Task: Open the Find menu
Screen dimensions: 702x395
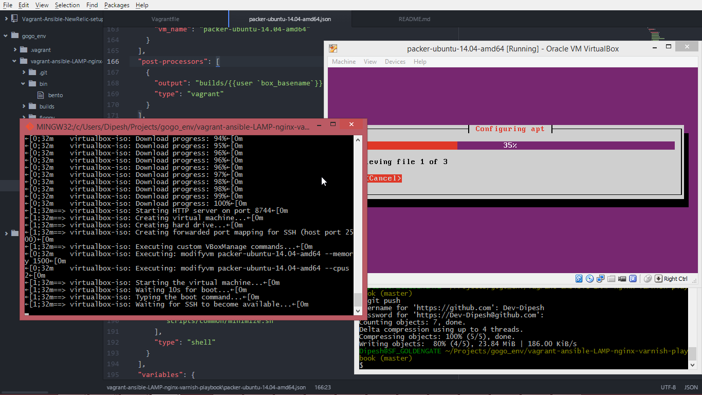Action: [92, 5]
